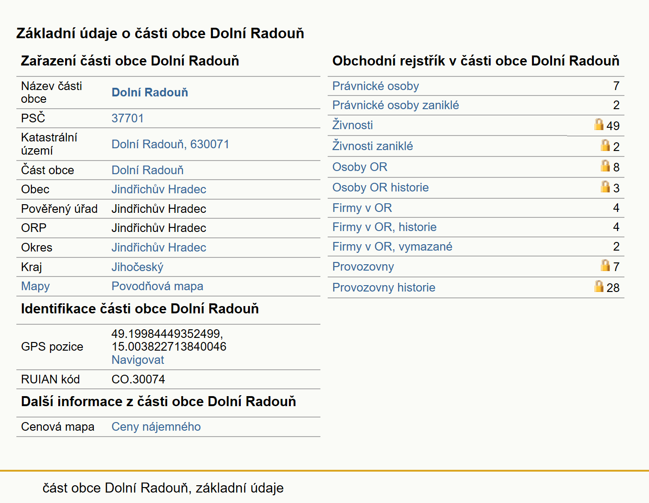The image size is (649, 503).
Task: Open Dolní Radouň link in Část obce row
Action: (x=147, y=170)
